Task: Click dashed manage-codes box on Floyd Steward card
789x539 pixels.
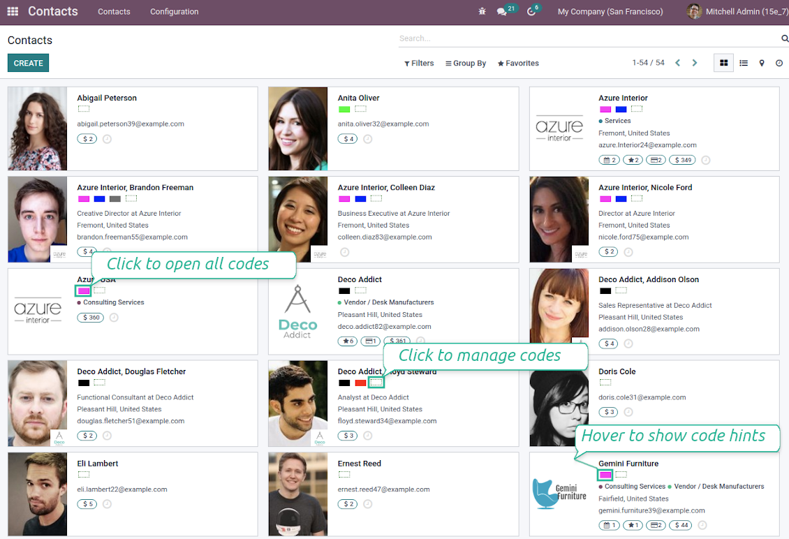Action: click(376, 383)
